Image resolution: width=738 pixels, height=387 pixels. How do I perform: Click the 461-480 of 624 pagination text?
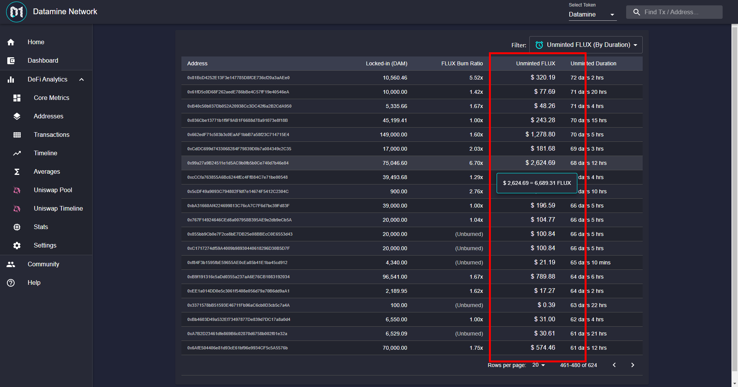tap(578, 365)
